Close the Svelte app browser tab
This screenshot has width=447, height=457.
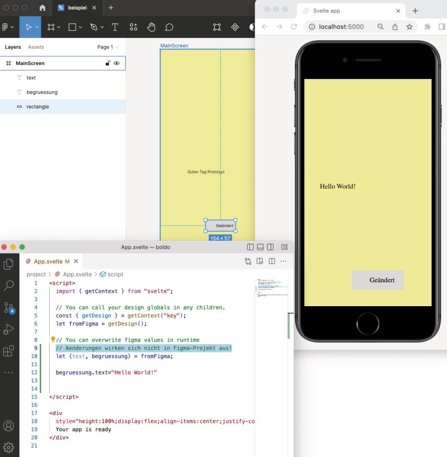coord(398,11)
